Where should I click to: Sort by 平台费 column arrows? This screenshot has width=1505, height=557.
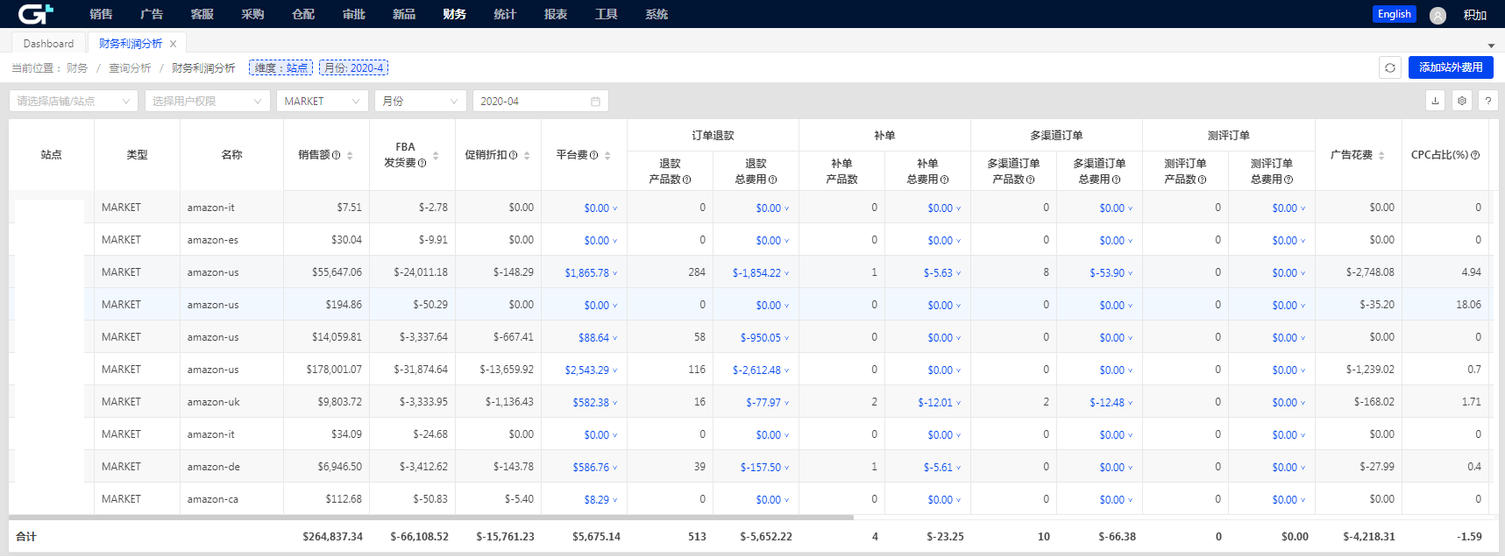pos(607,155)
